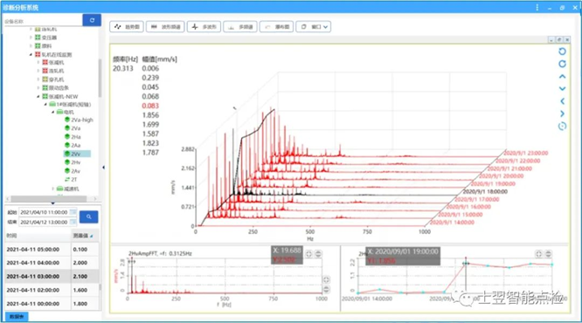Open the 趋势图 trend chart view
This screenshot has width=582, height=323.
click(127, 27)
